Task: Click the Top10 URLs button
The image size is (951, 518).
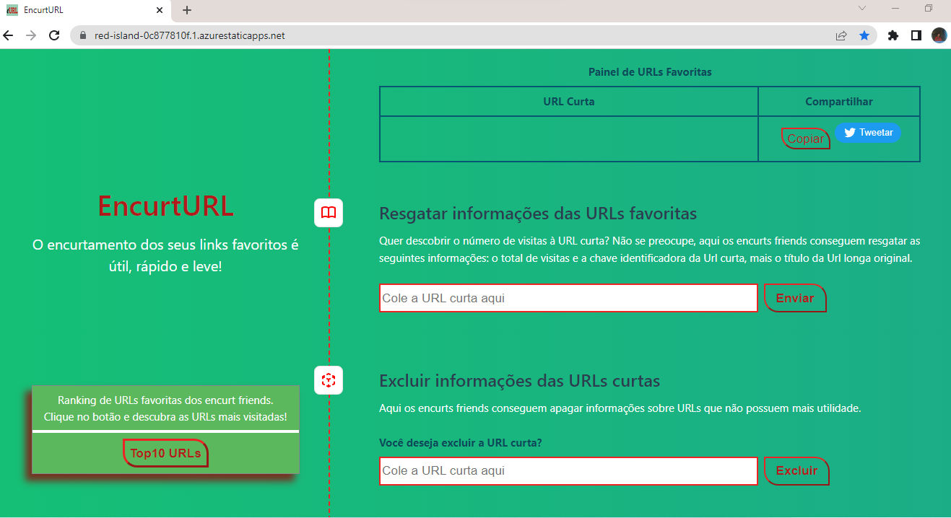Action: pos(165,453)
